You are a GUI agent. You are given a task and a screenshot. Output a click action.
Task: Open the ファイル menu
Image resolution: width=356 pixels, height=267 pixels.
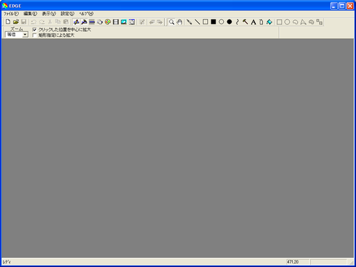11,14
